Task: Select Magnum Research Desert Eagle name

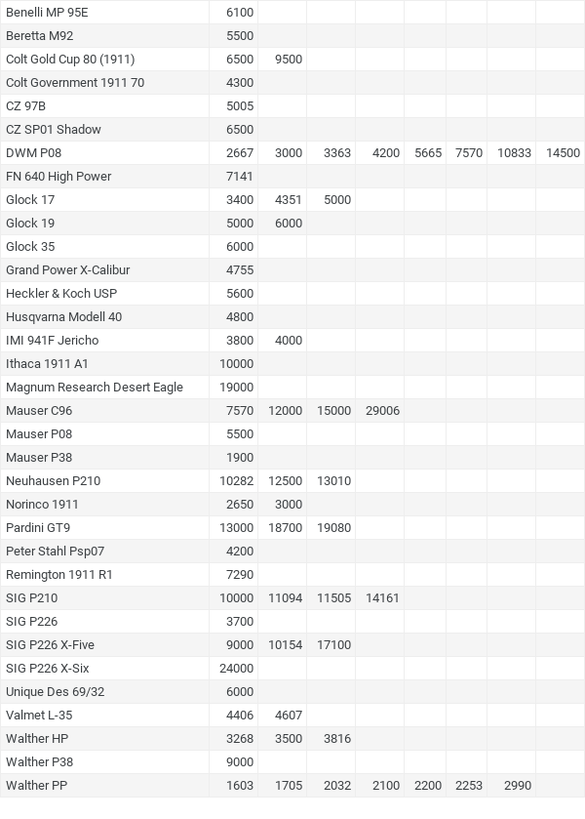Action: tap(95, 387)
